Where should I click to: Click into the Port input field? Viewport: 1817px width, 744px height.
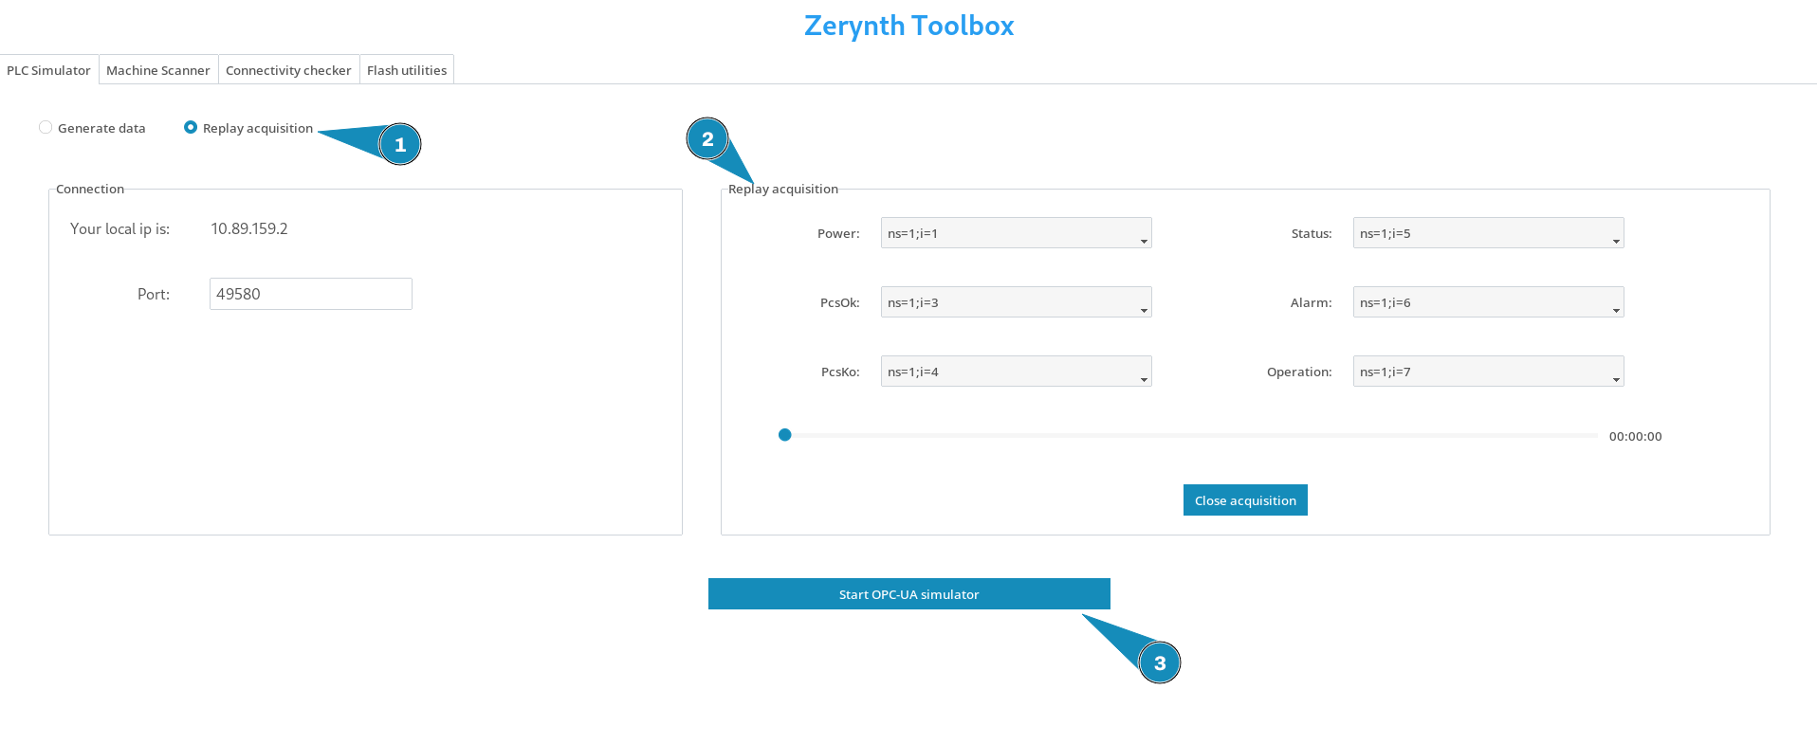click(311, 294)
